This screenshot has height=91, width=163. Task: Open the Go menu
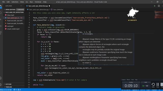click(x=27, y=2)
